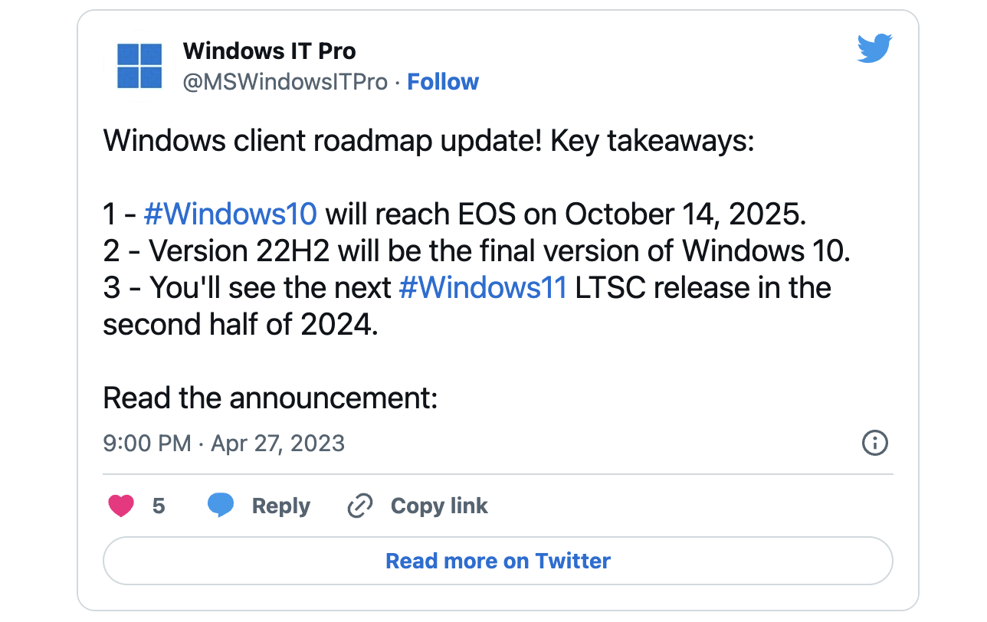The width and height of the screenshot is (987, 622).
Task: Click the Twitter bird logo
Action: (x=874, y=47)
